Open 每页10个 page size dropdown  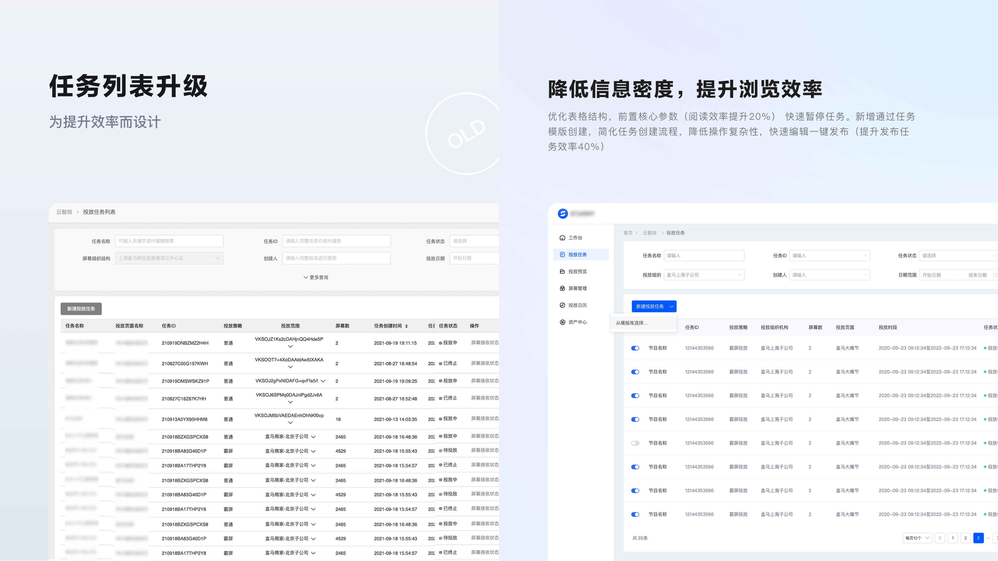[917, 538]
